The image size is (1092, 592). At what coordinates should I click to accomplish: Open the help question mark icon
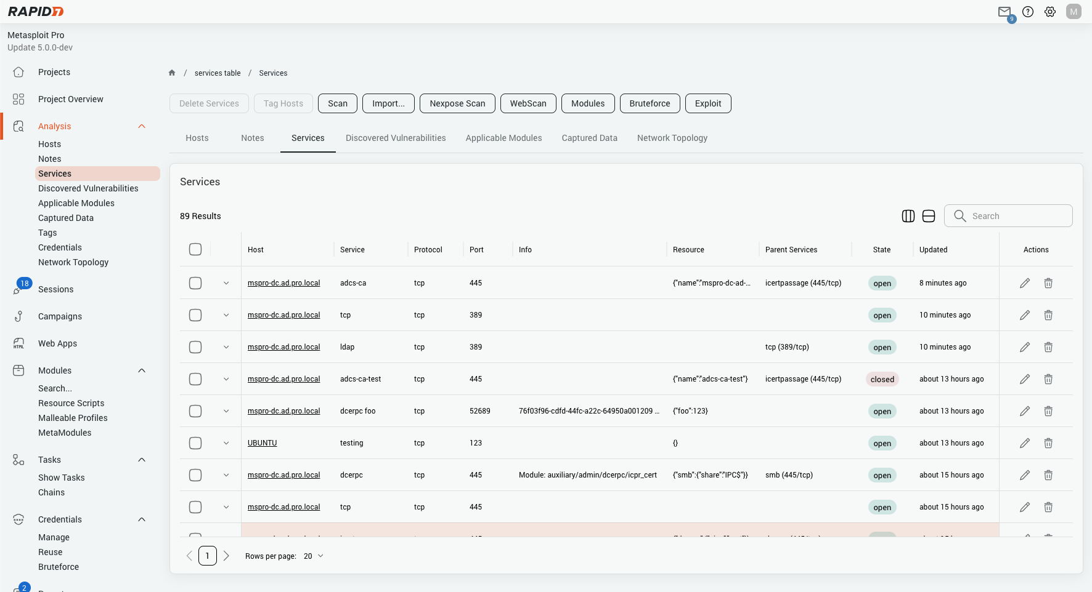click(1028, 12)
